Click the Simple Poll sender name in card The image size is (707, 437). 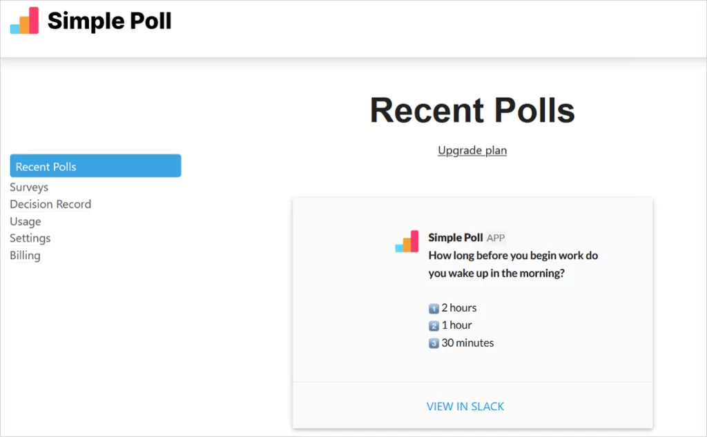click(456, 238)
